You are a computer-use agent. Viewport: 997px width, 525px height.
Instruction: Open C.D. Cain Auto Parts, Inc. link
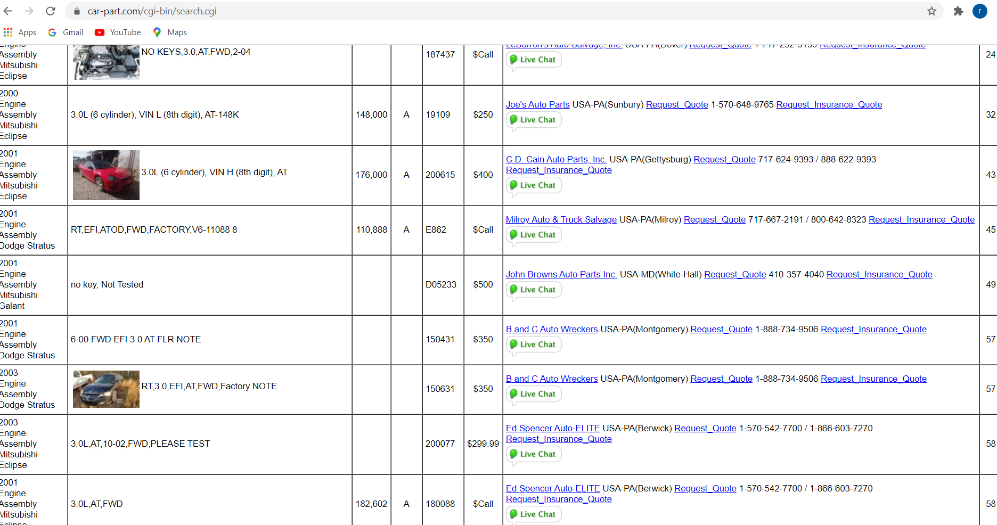point(556,160)
